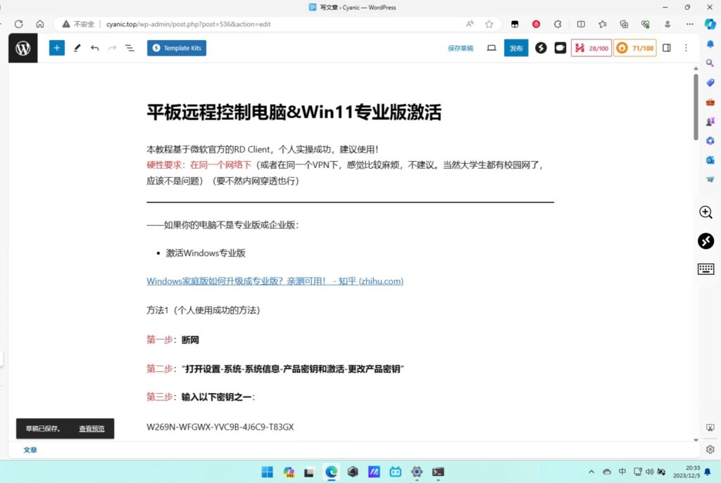Screen dimensions: 721x483
Task: Click the WordPress logo to exit editor
Action: (x=23, y=49)
